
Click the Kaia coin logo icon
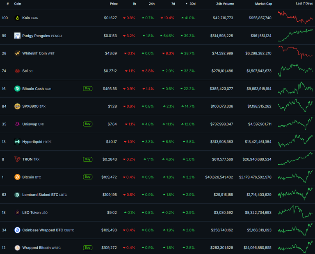point(17,18)
